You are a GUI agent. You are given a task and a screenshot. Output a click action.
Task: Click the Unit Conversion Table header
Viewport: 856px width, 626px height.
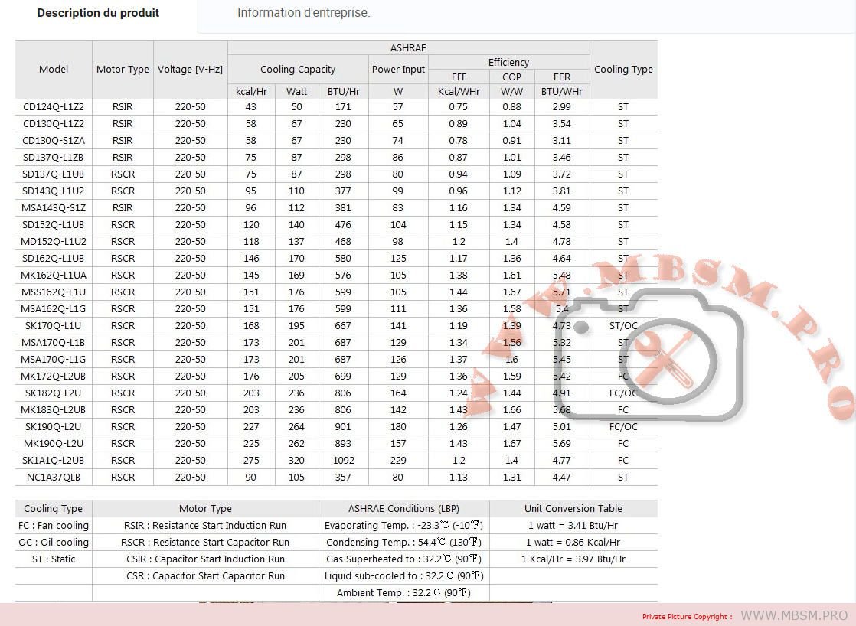point(573,508)
